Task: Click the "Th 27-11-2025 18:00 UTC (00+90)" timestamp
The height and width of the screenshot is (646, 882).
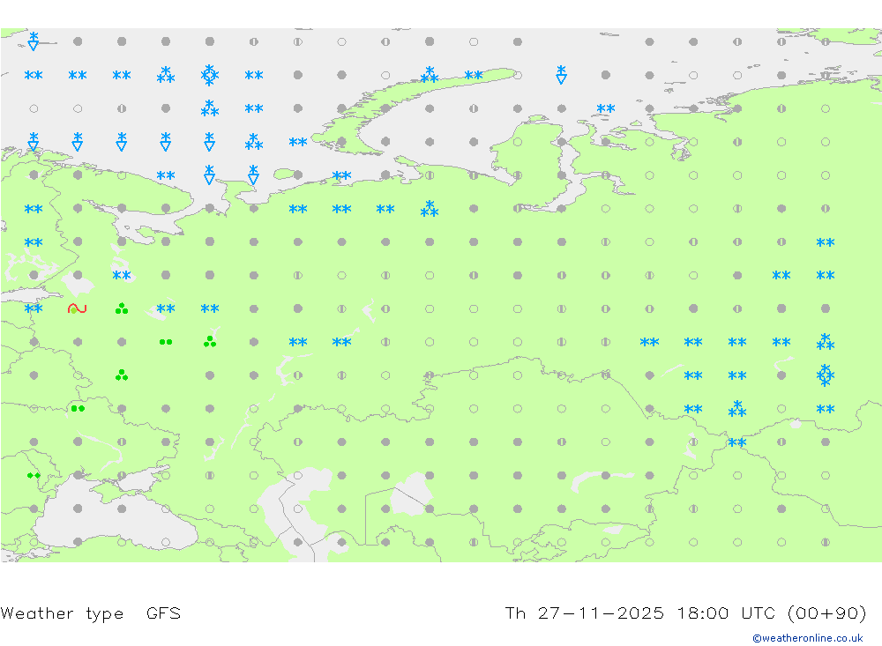Action: click(685, 613)
